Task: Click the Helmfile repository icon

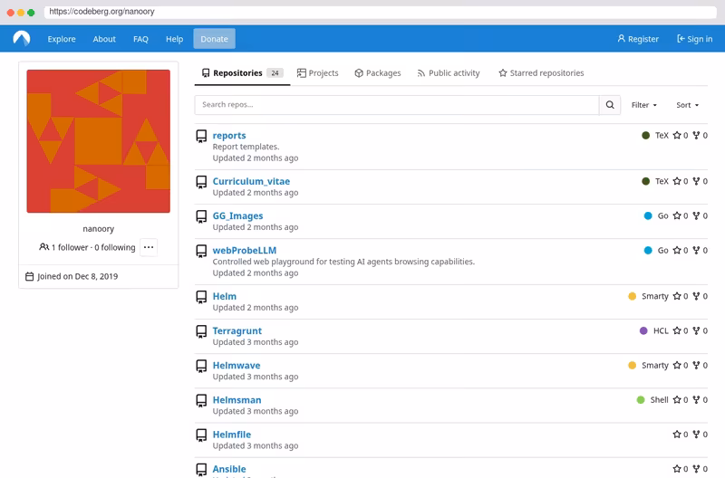Action: (201, 435)
